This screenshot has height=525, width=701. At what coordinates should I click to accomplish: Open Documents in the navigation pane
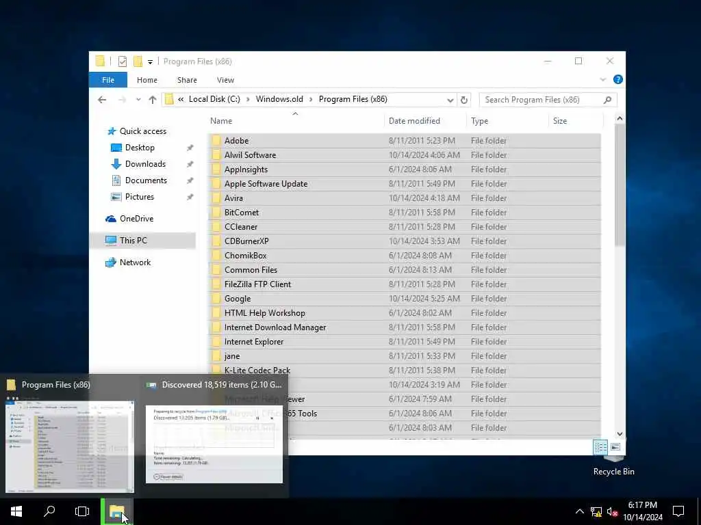click(146, 180)
